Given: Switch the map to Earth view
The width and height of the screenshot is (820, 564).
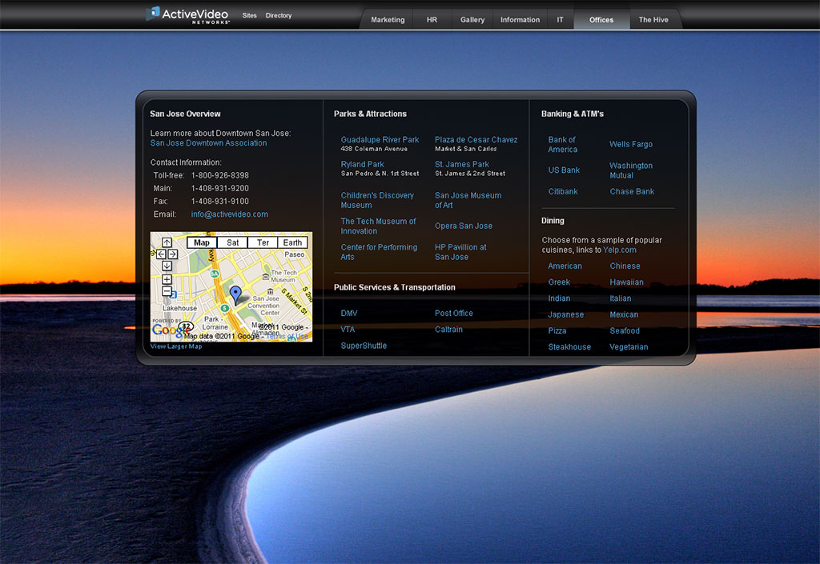Looking at the screenshot, I should click(x=293, y=243).
